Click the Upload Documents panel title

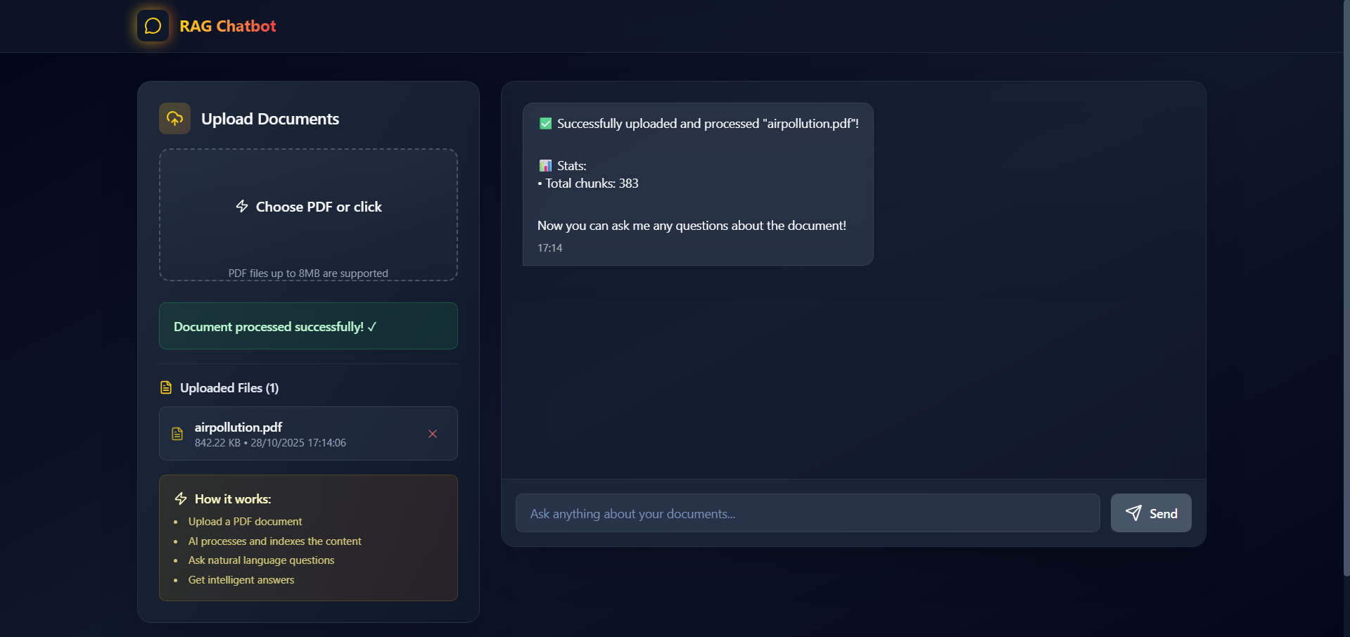[x=269, y=118]
